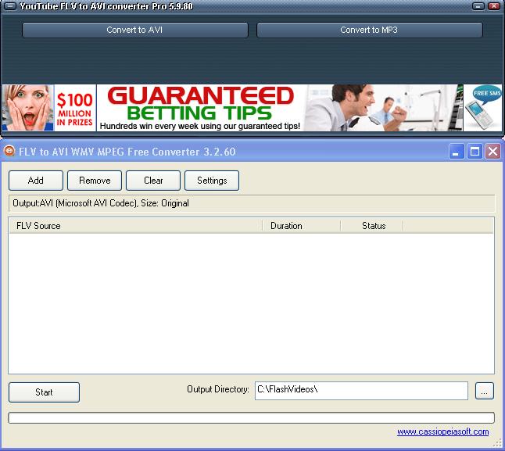Open the Guaranteed Betting Tips banner ad
Image resolution: width=505 pixels, height=451 pixels.
280,108
